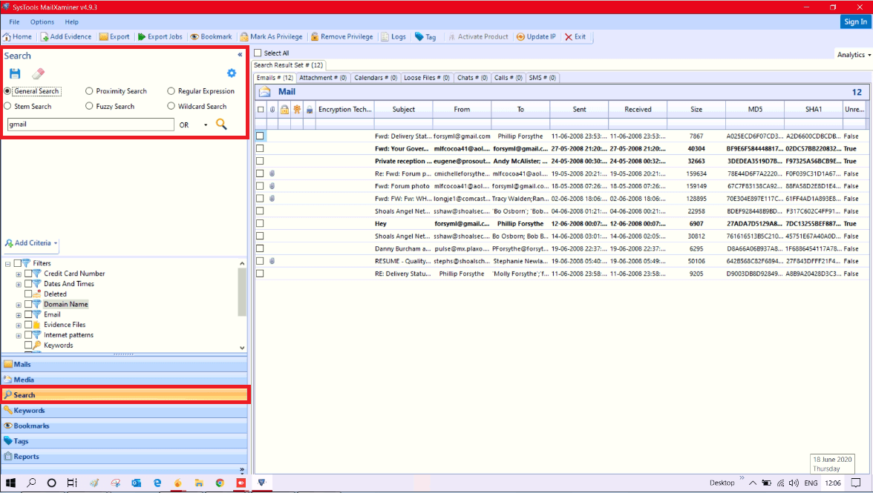Screen dimensions: 873x493
Task: Clear search with the eraser icon
Action: pyautogui.click(x=38, y=73)
